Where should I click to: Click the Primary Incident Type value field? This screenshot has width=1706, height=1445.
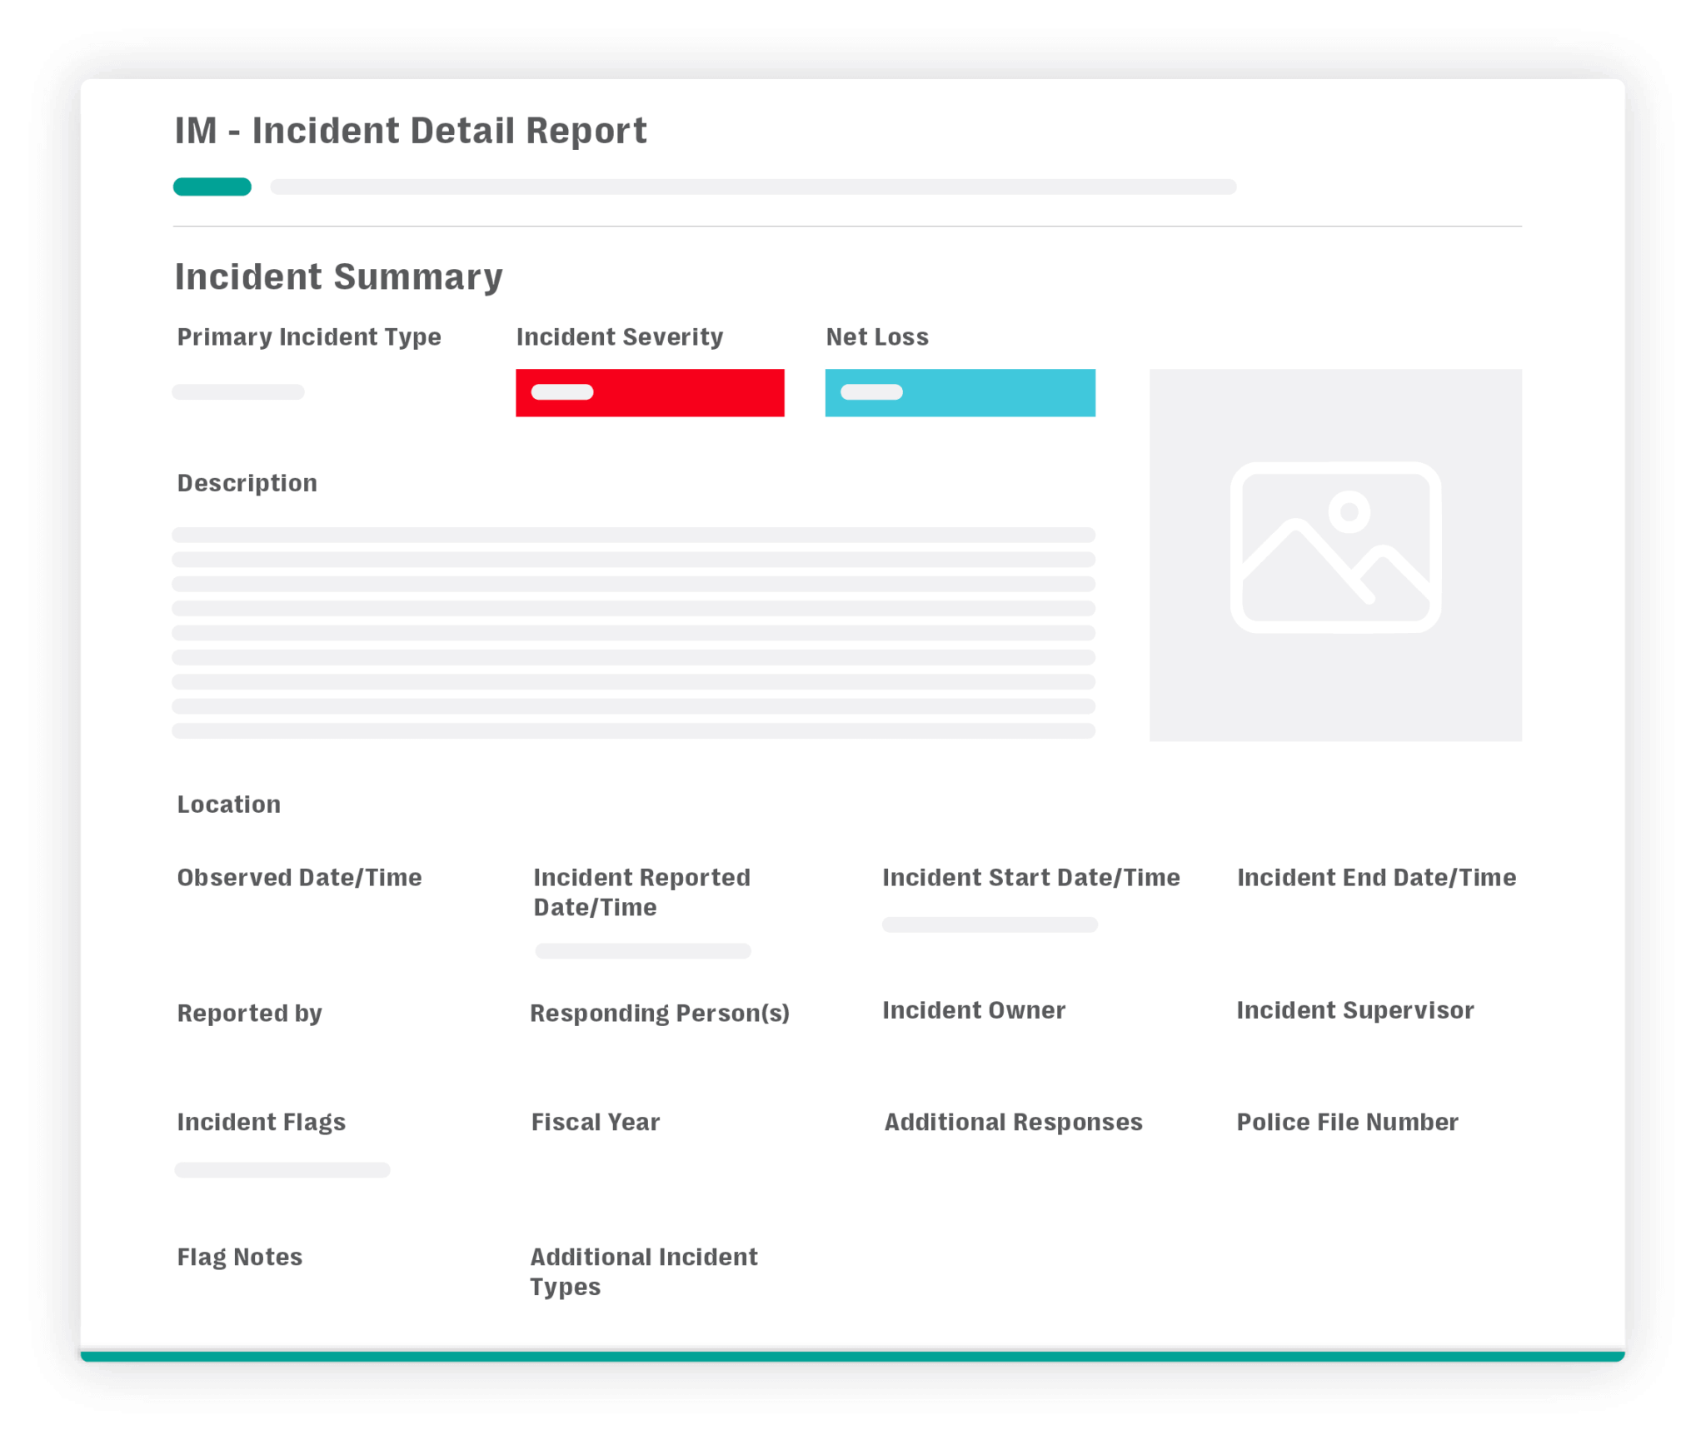(238, 391)
